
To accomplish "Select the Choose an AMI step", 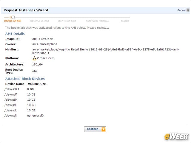I will pos(13,21).
